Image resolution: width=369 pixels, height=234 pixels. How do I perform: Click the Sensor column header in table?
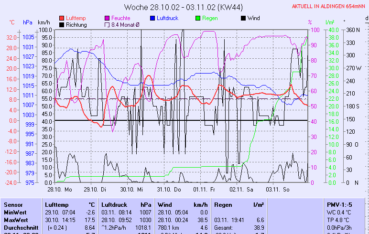[13, 204]
